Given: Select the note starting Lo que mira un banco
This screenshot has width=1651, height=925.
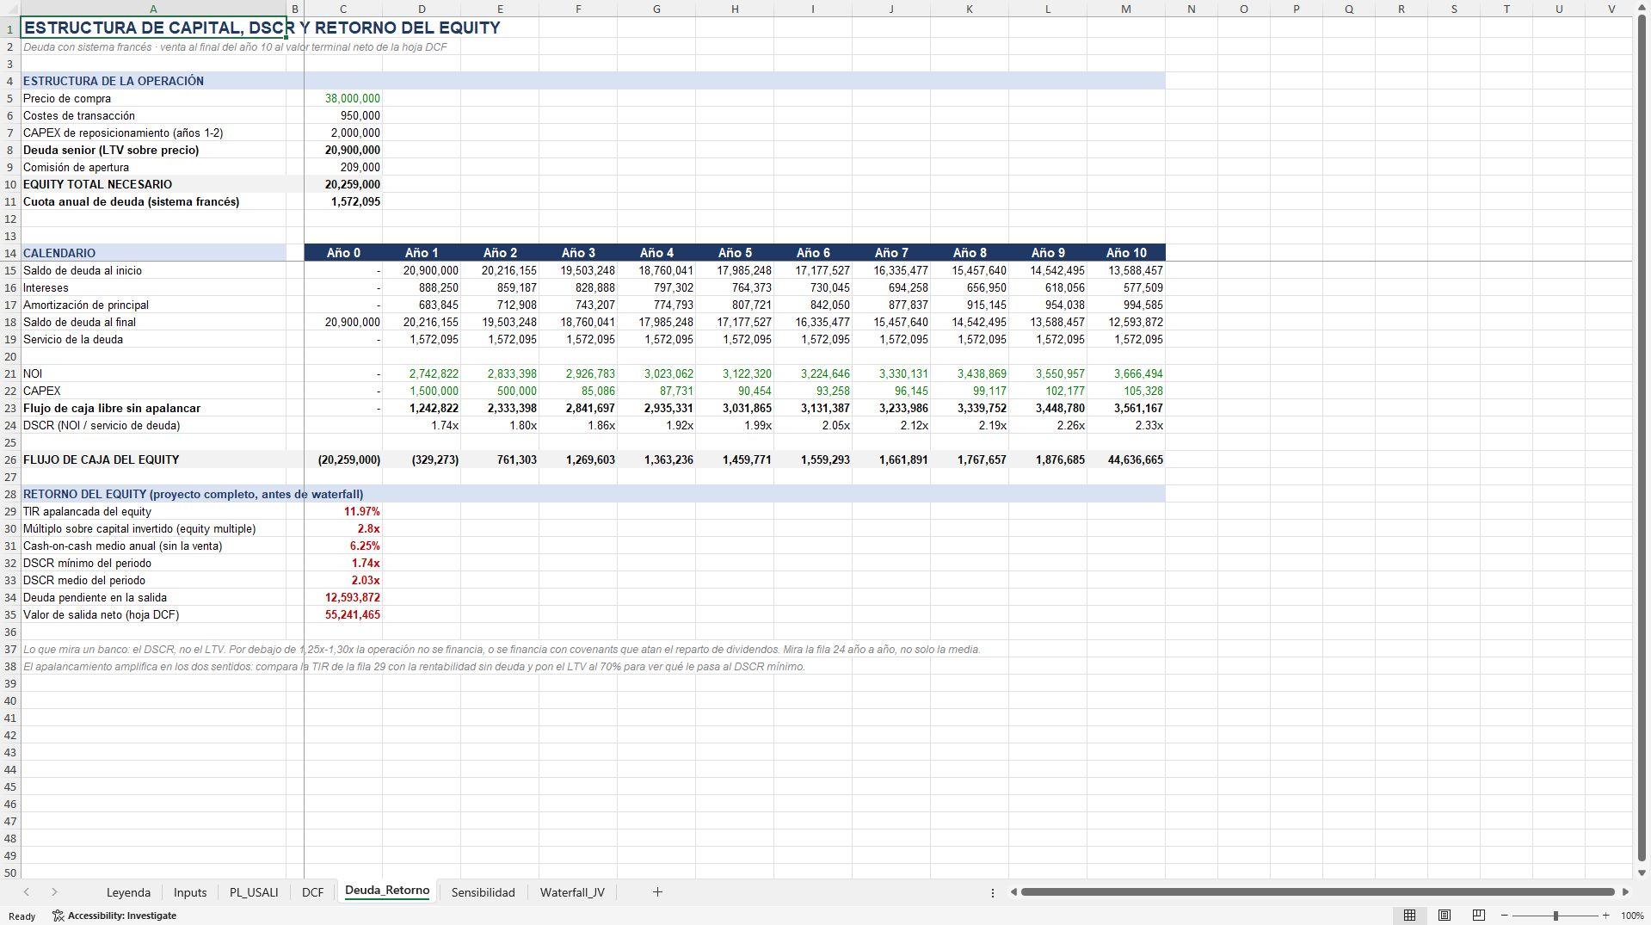Looking at the screenshot, I should click(x=502, y=649).
